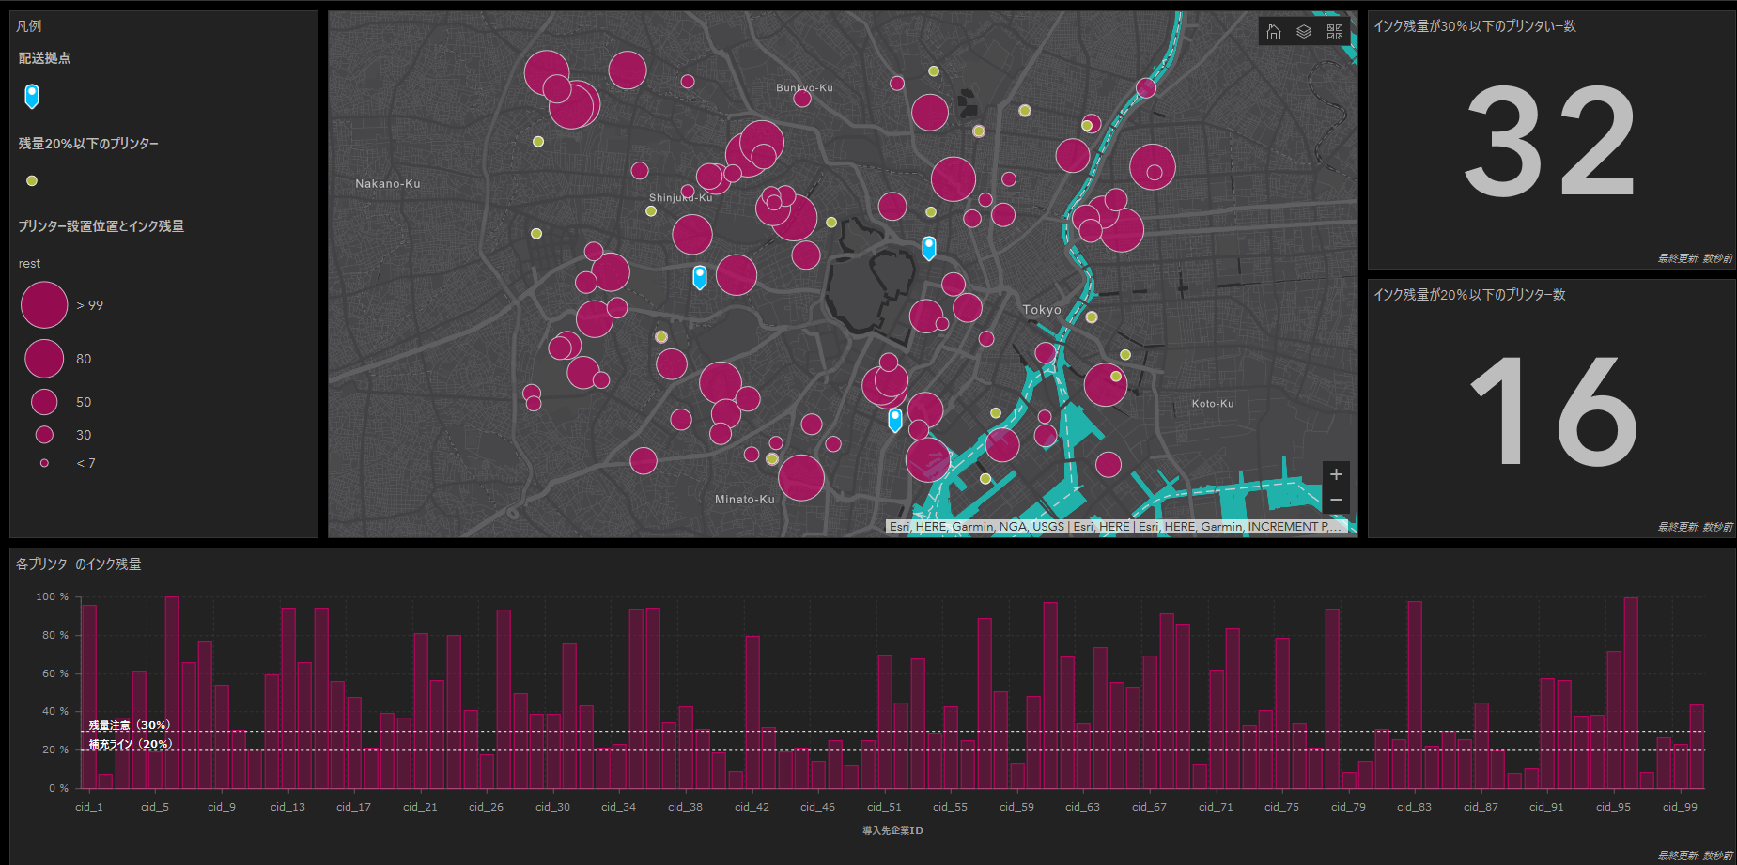Zoom out with the minus button
This screenshot has height=865, width=1737.
click(1336, 500)
